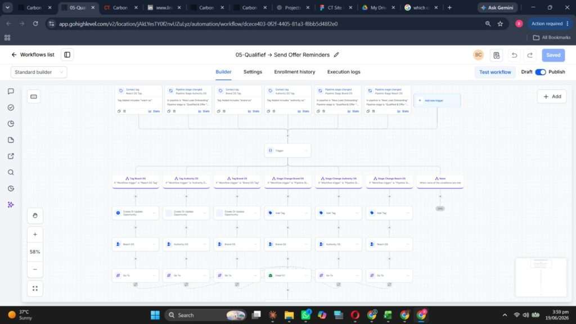Click the BC user avatar

click(478, 55)
